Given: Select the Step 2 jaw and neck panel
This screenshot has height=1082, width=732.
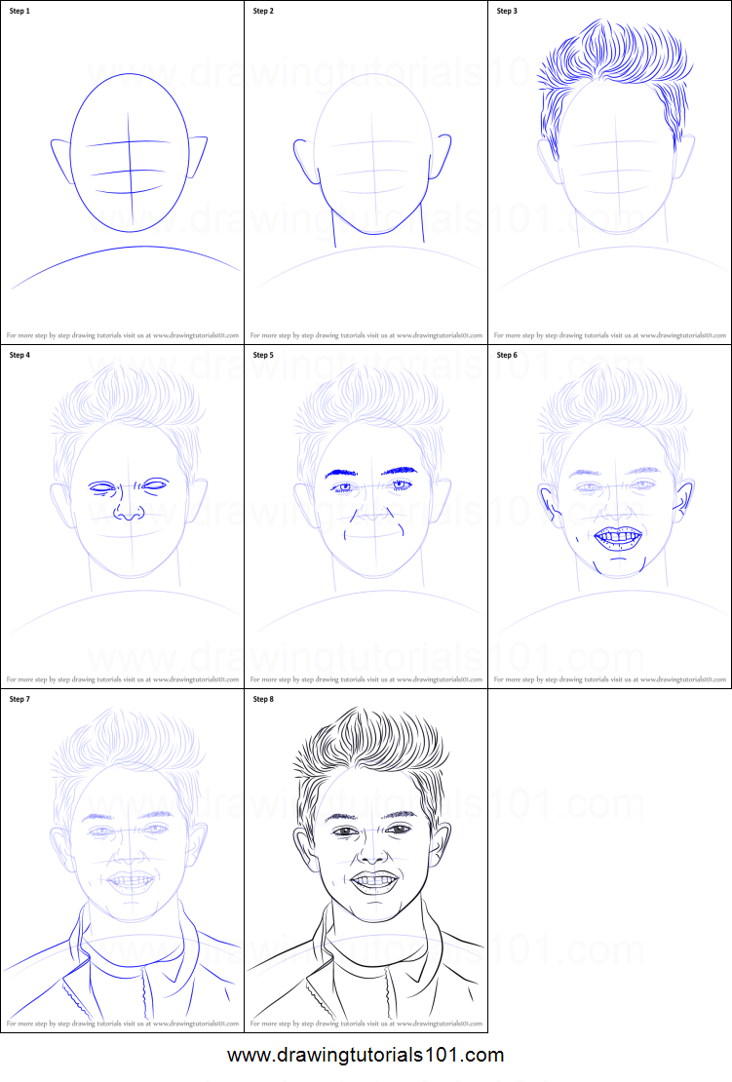Looking at the screenshot, I should [x=366, y=172].
